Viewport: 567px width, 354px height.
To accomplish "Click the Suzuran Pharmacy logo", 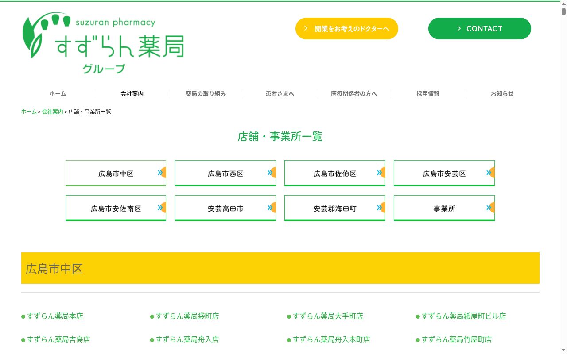I will [x=103, y=43].
